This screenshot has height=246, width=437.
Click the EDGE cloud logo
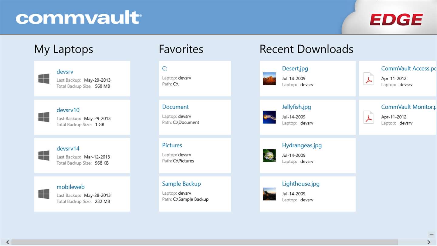[x=396, y=20]
